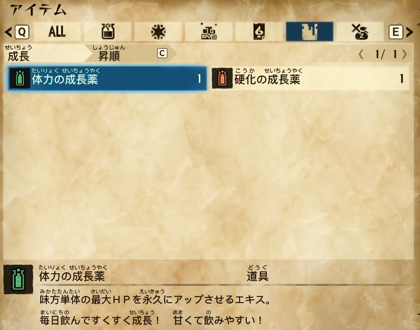This screenshot has height=330, width=420.
Task: Select the highlighted growth items category tab
Action: [x=310, y=32]
